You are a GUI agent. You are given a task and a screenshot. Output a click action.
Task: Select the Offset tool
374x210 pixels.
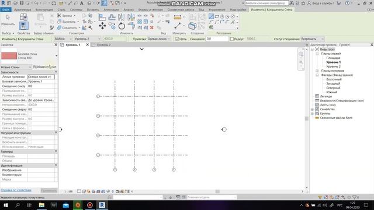(112, 17)
